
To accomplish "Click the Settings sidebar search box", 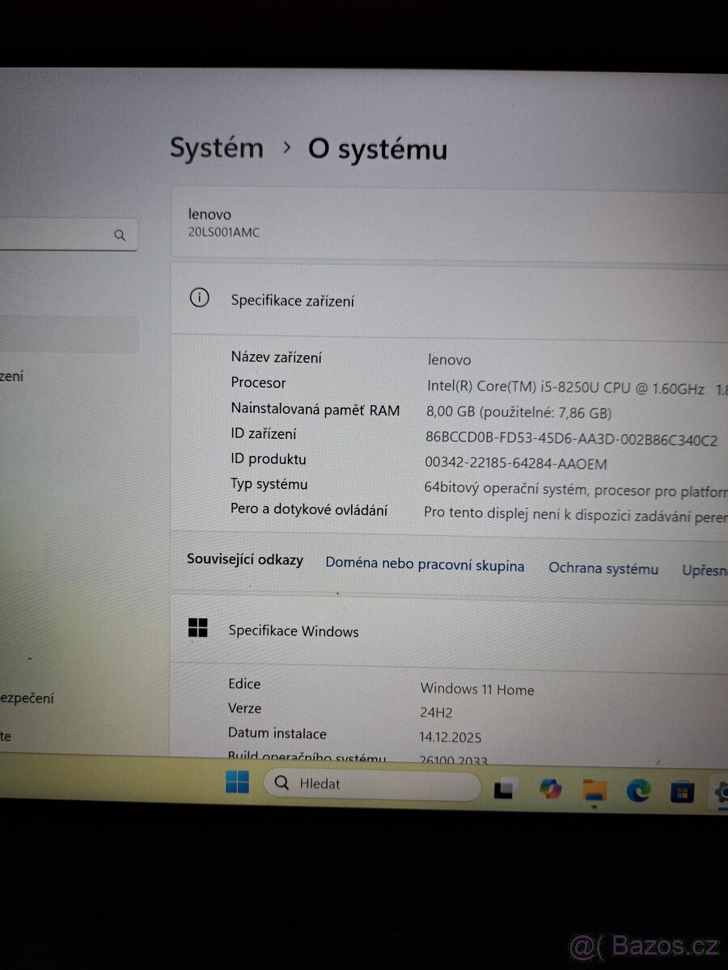I will coord(57,234).
